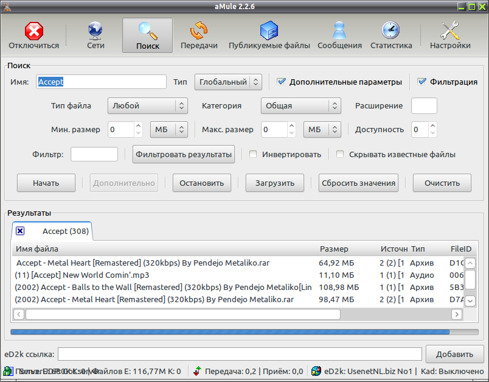
Task: Click the Макс. размер value stepper arrows
Action: click(291, 129)
